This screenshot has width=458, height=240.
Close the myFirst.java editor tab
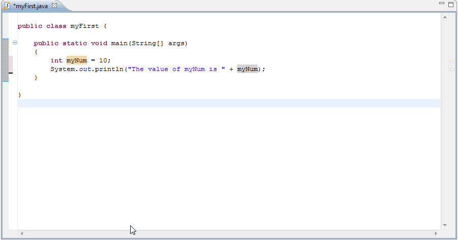click(54, 6)
